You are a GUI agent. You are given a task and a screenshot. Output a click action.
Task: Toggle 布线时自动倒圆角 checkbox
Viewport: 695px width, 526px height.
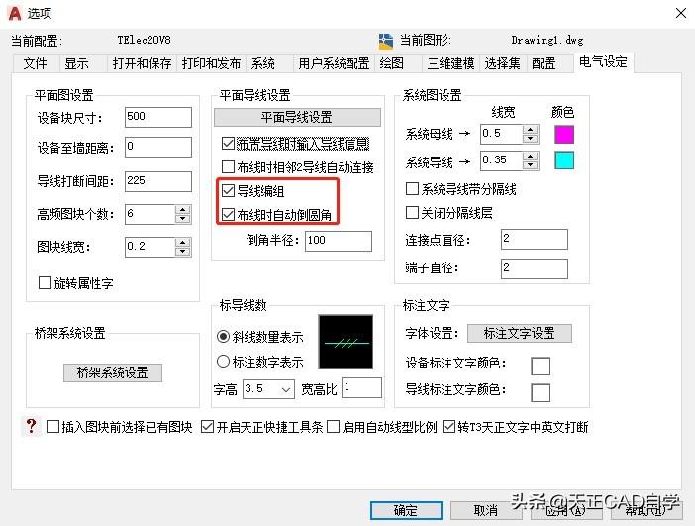pyautogui.click(x=230, y=214)
